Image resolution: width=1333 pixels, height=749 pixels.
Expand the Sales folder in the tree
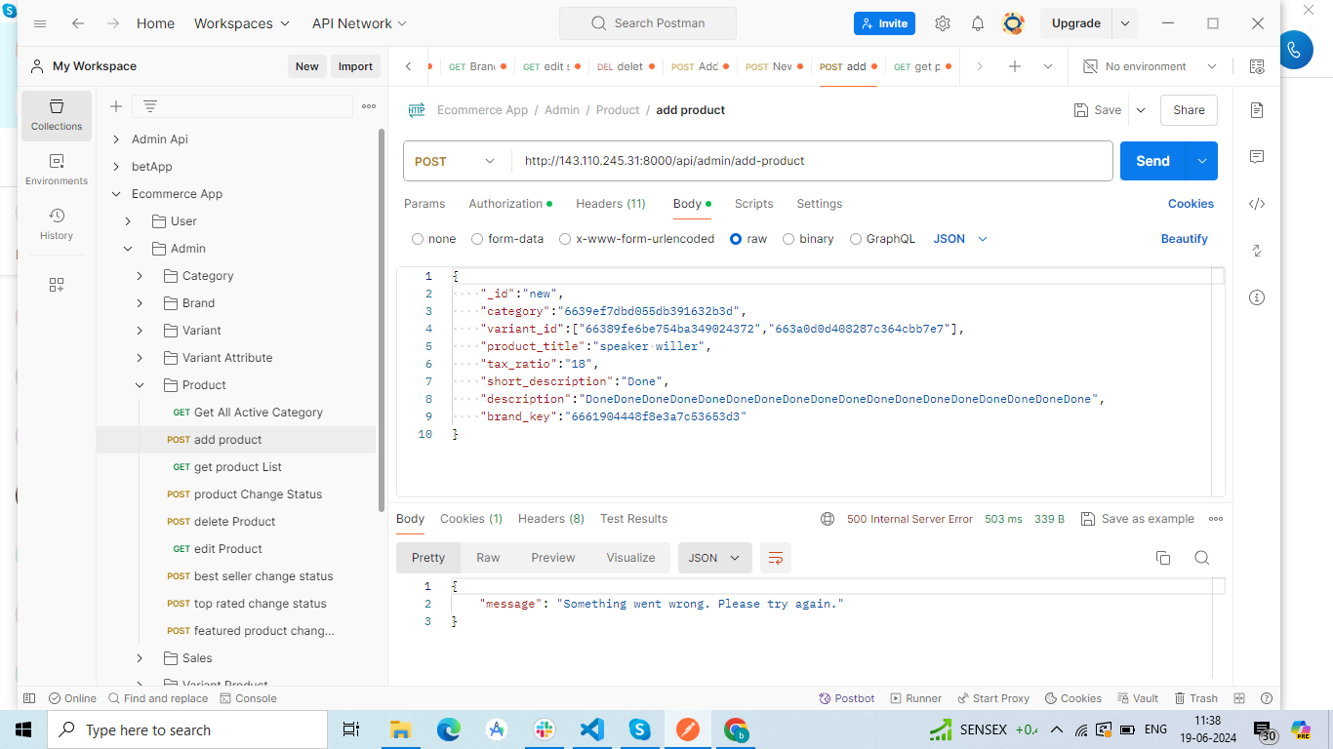click(140, 658)
